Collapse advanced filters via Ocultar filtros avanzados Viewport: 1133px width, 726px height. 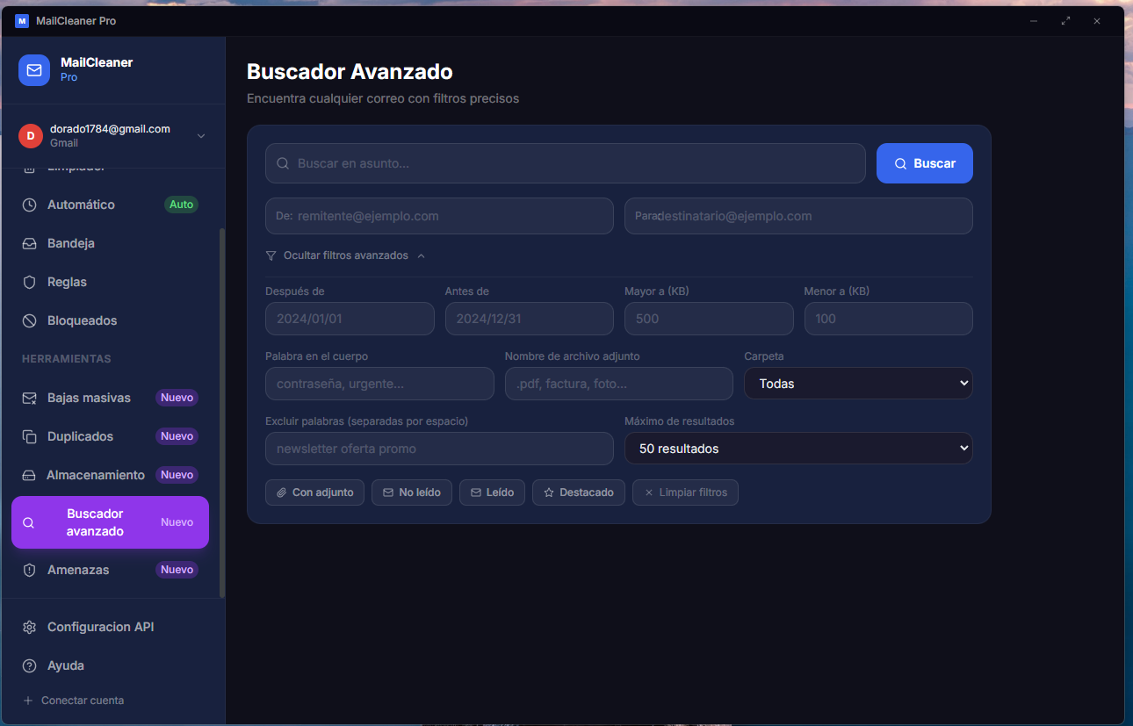[345, 255]
